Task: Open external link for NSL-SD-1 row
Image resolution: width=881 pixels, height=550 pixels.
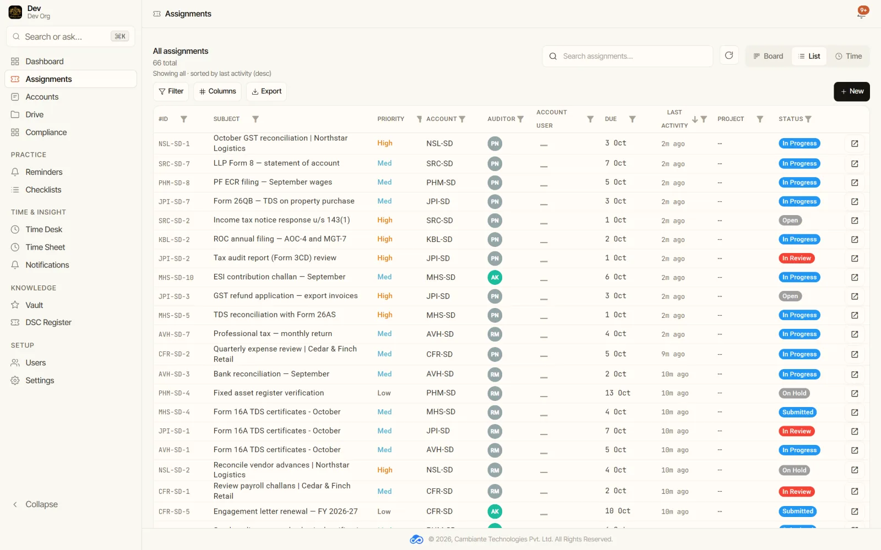Action: pos(855,144)
